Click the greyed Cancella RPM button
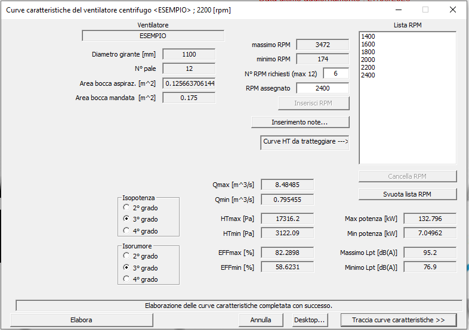This screenshot has height=330, width=469. coord(408,176)
